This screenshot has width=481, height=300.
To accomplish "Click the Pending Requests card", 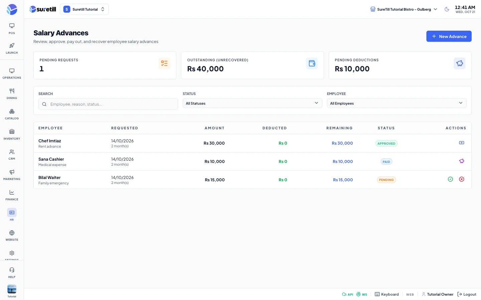I will point(105,65).
